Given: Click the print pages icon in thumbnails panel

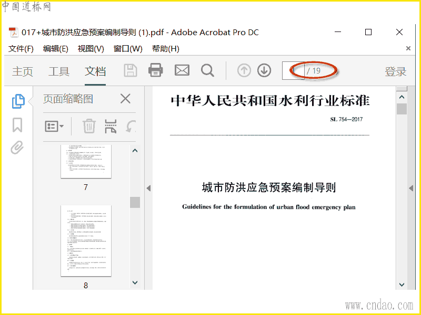Looking at the screenshot, I should [x=111, y=126].
